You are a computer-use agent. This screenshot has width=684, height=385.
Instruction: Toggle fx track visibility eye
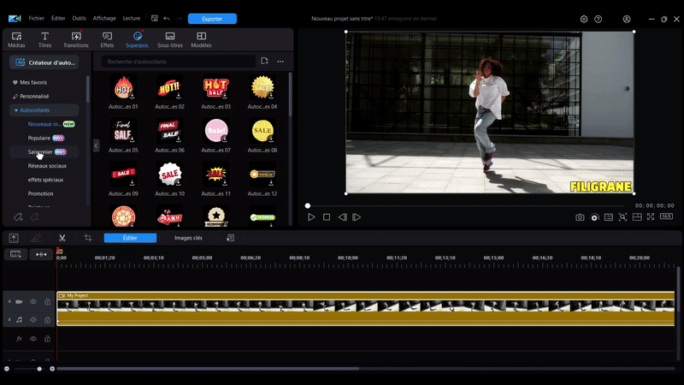click(33, 339)
